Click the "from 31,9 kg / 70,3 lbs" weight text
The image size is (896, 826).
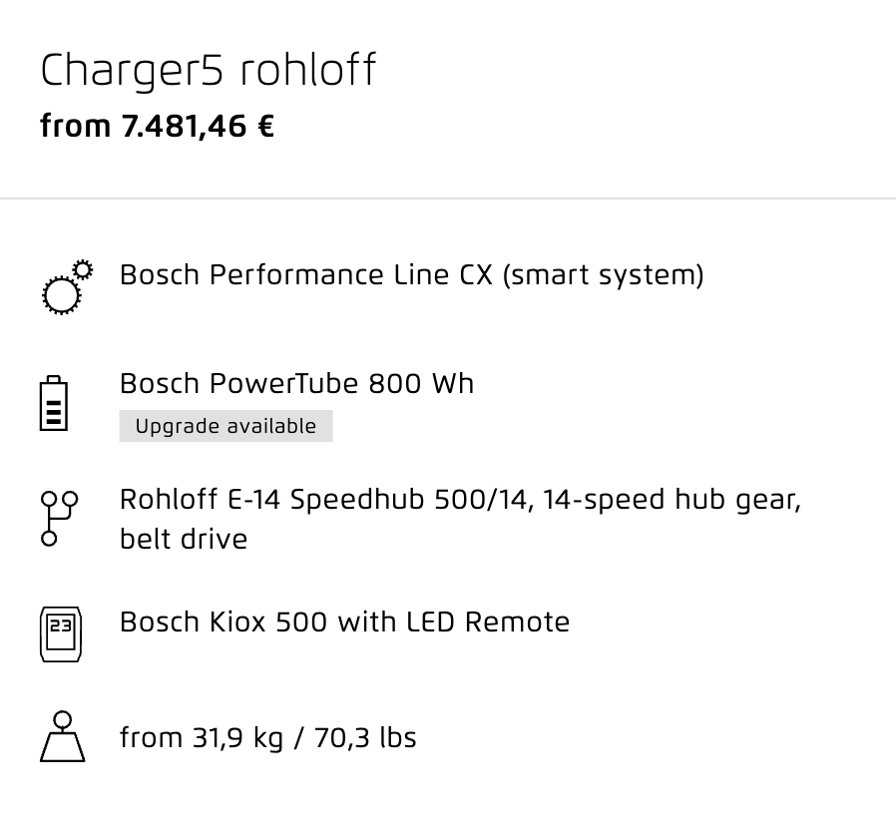pyautogui.click(x=268, y=737)
